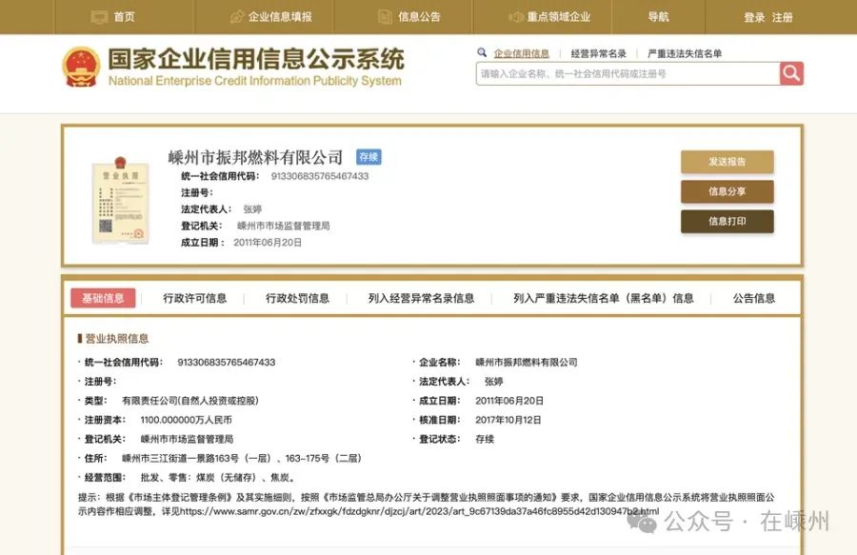Open the 公告信息 tab

pos(753,298)
